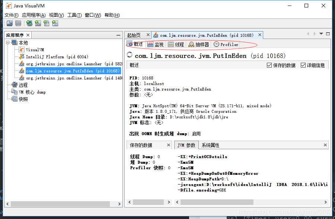
Task: Close the 应用程序 panel
Action: click(28, 35)
